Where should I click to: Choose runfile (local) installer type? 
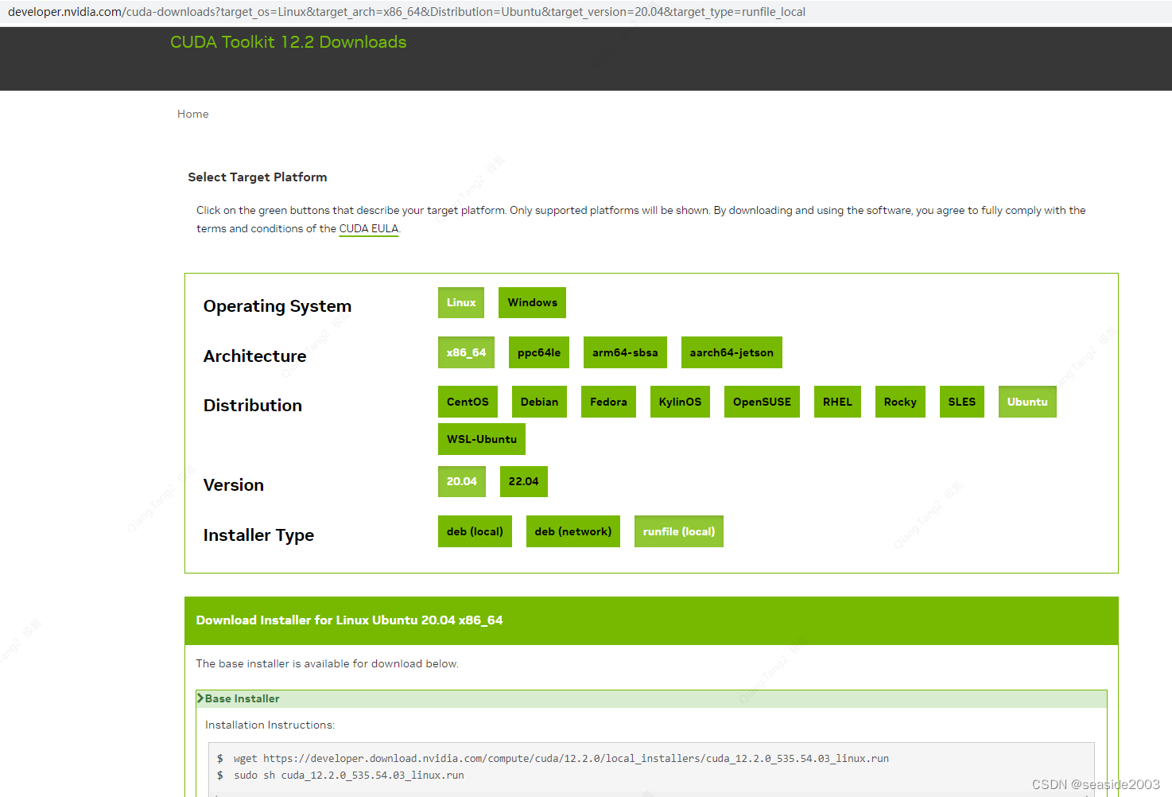click(x=679, y=531)
